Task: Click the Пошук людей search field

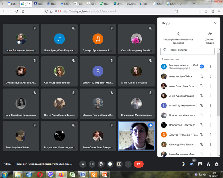Action: click(x=187, y=50)
